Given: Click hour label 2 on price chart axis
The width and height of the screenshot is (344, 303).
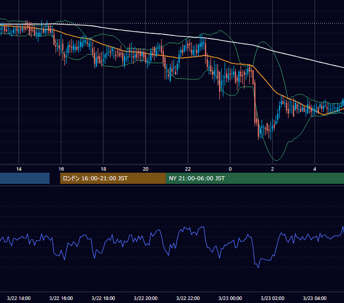Looking at the screenshot, I should coord(272,169).
